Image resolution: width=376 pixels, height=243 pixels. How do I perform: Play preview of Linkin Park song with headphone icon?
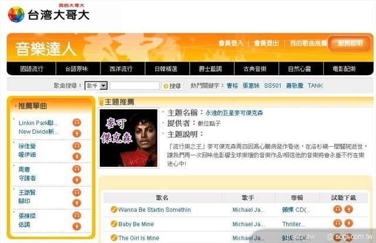pos(77,123)
